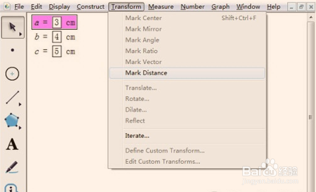Open the Graph menu
The image size is (316, 192).
tap(220, 7)
